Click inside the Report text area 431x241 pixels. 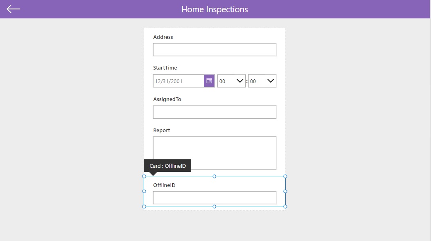pyautogui.click(x=214, y=153)
